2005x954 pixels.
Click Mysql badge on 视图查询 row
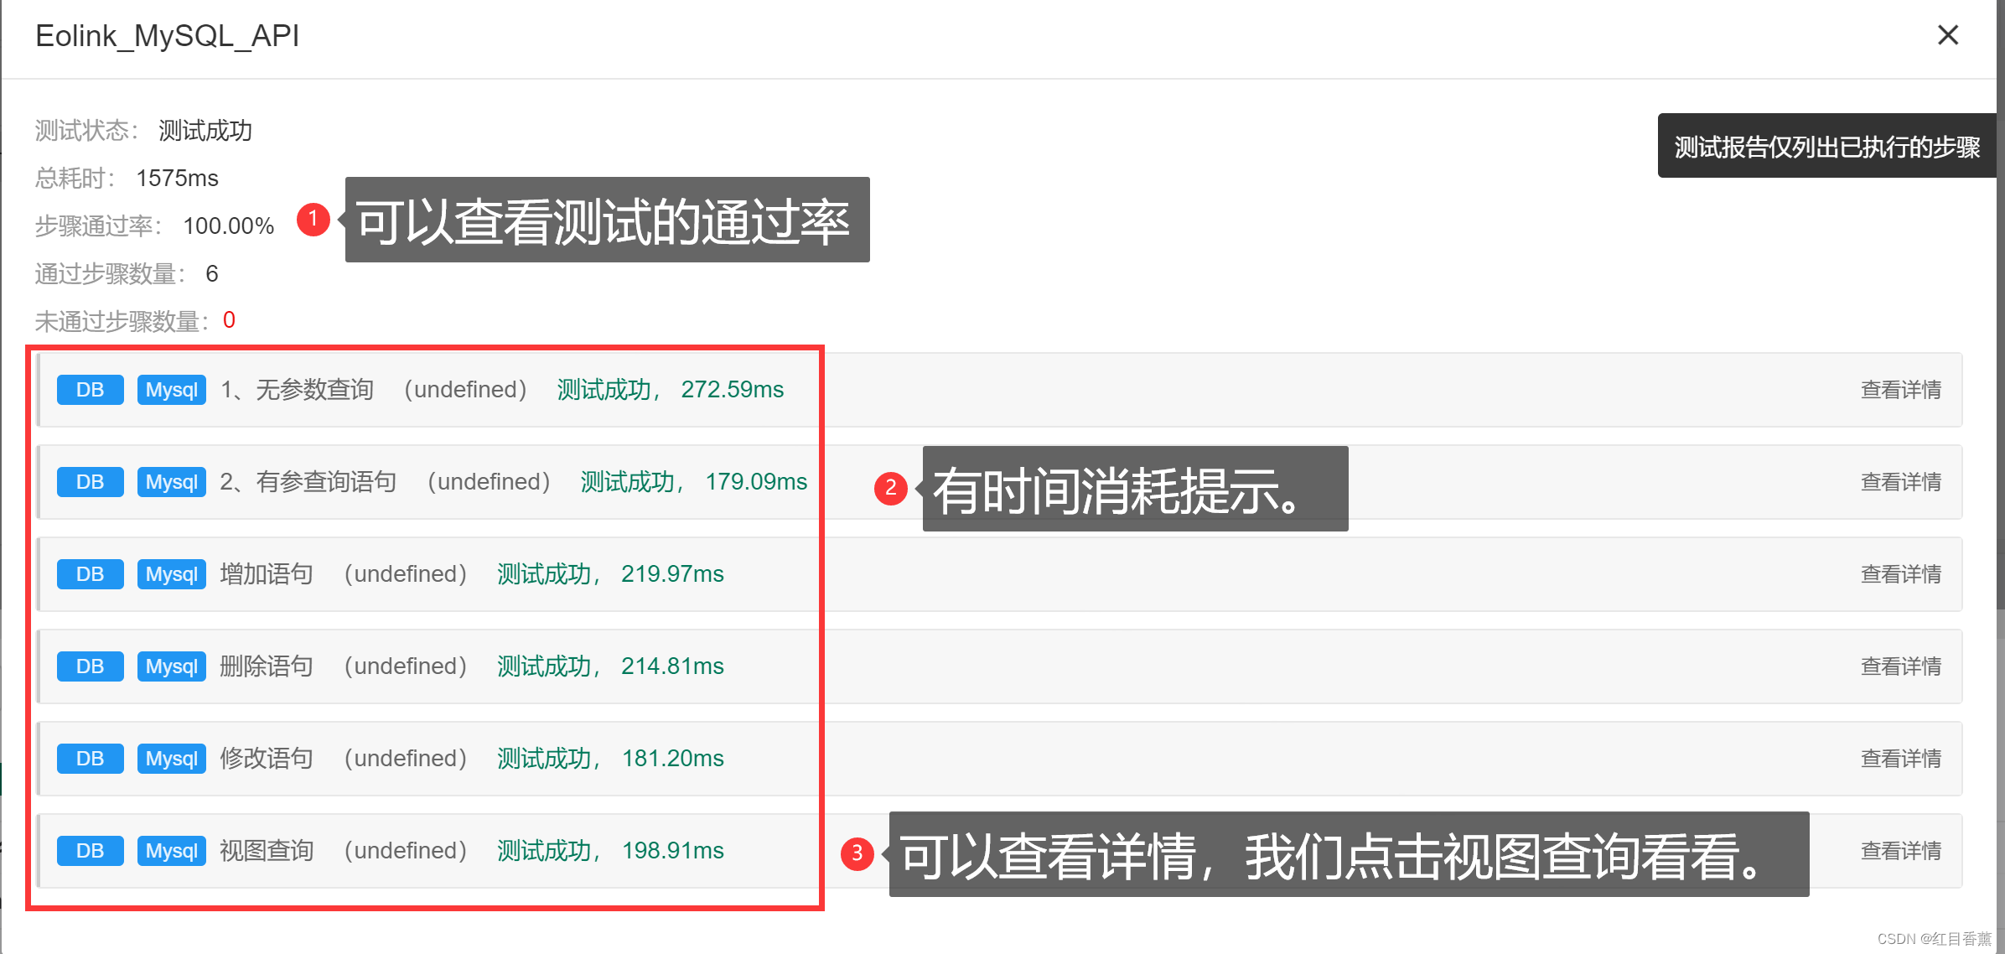click(171, 851)
